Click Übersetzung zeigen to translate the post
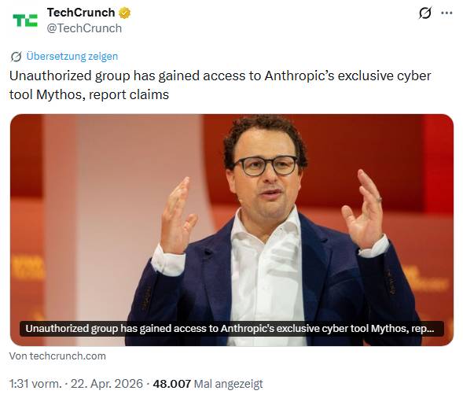463x398 pixels. click(72, 56)
